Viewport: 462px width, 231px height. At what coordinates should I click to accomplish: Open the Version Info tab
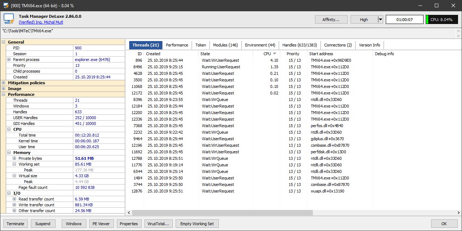click(x=369, y=45)
